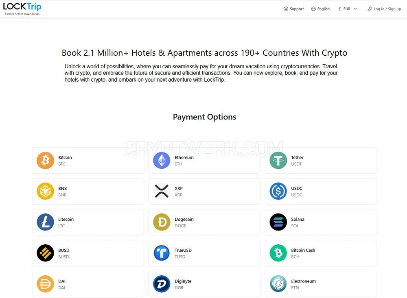Choose the Bitcoin Cash BCH payment label

click(x=303, y=253)
